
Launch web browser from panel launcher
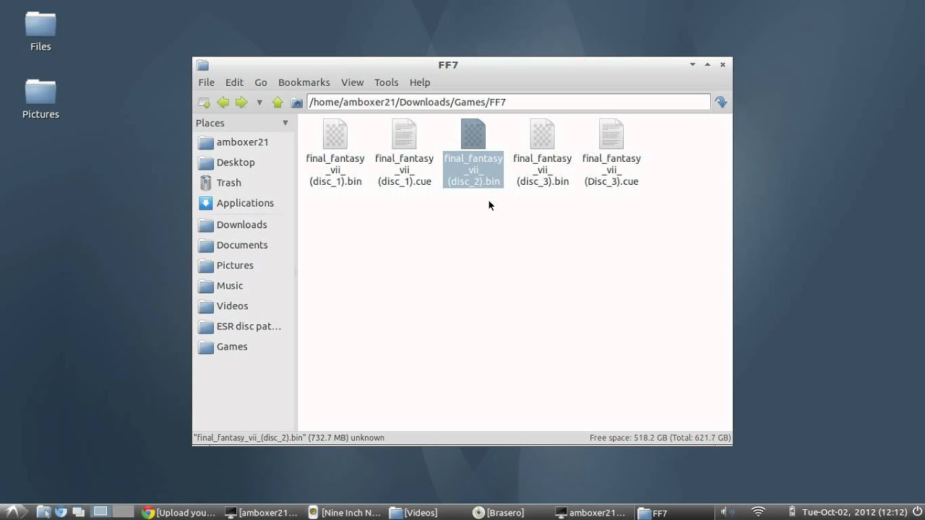click(61, 512)
